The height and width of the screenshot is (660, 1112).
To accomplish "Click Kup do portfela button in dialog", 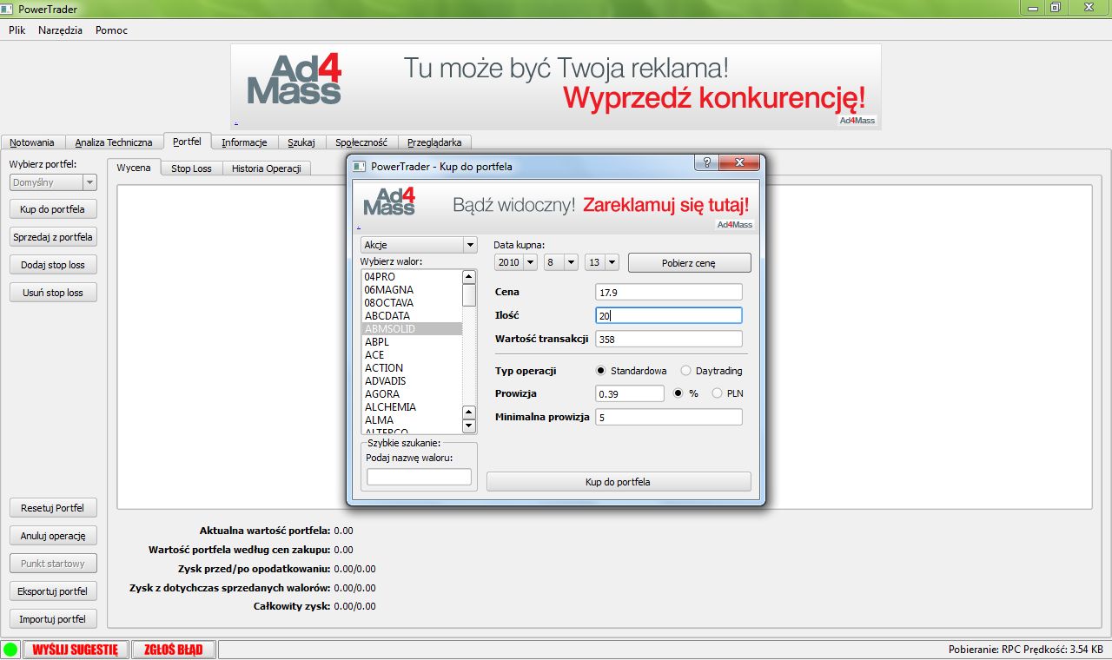I will [x=619, y=481].
